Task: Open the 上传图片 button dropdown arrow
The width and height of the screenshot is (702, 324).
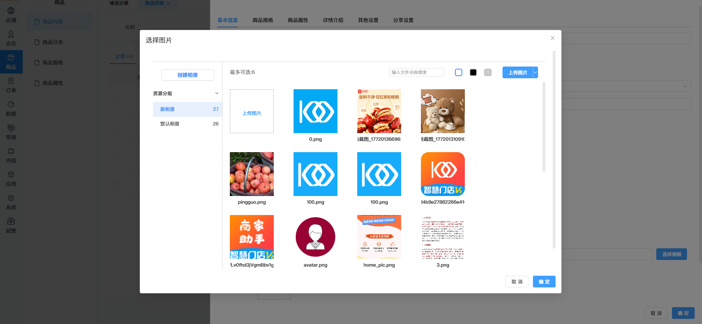Action: tap(535, 72)
